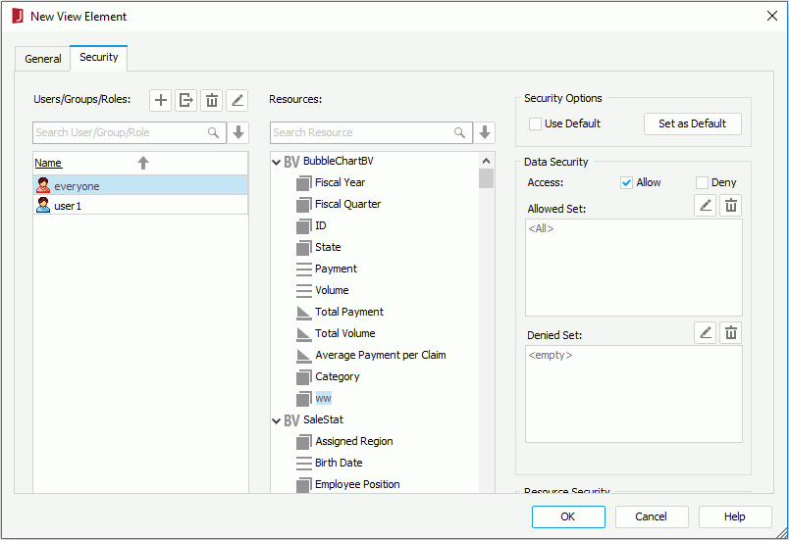Click the import users icon next to plus

[185, 100]
